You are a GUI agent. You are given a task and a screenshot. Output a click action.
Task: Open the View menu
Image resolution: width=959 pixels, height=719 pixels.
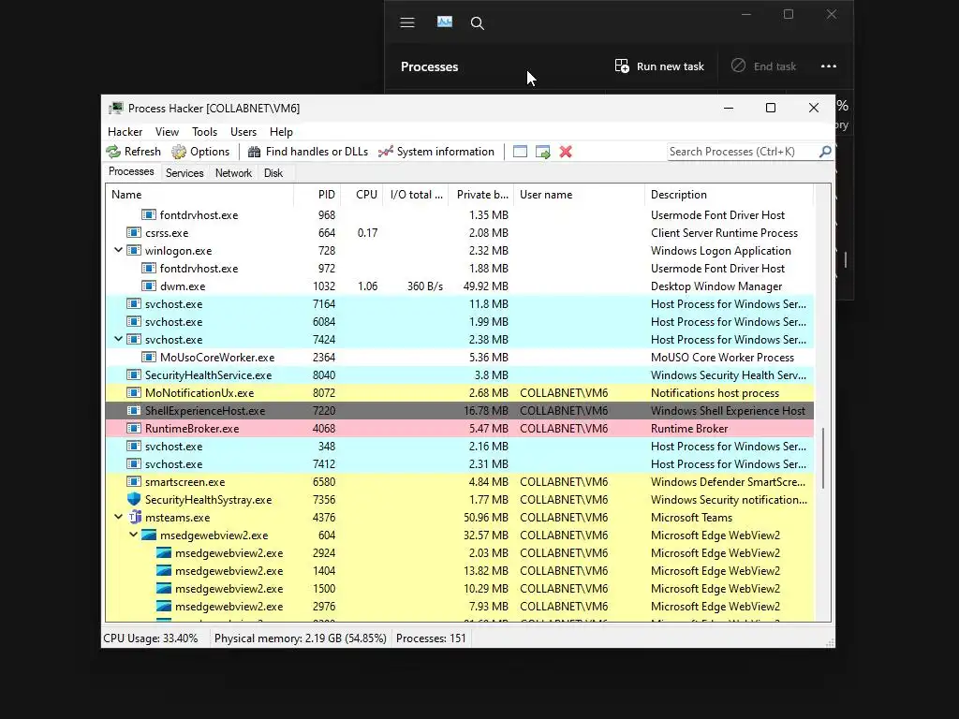(x=167, y=132)
